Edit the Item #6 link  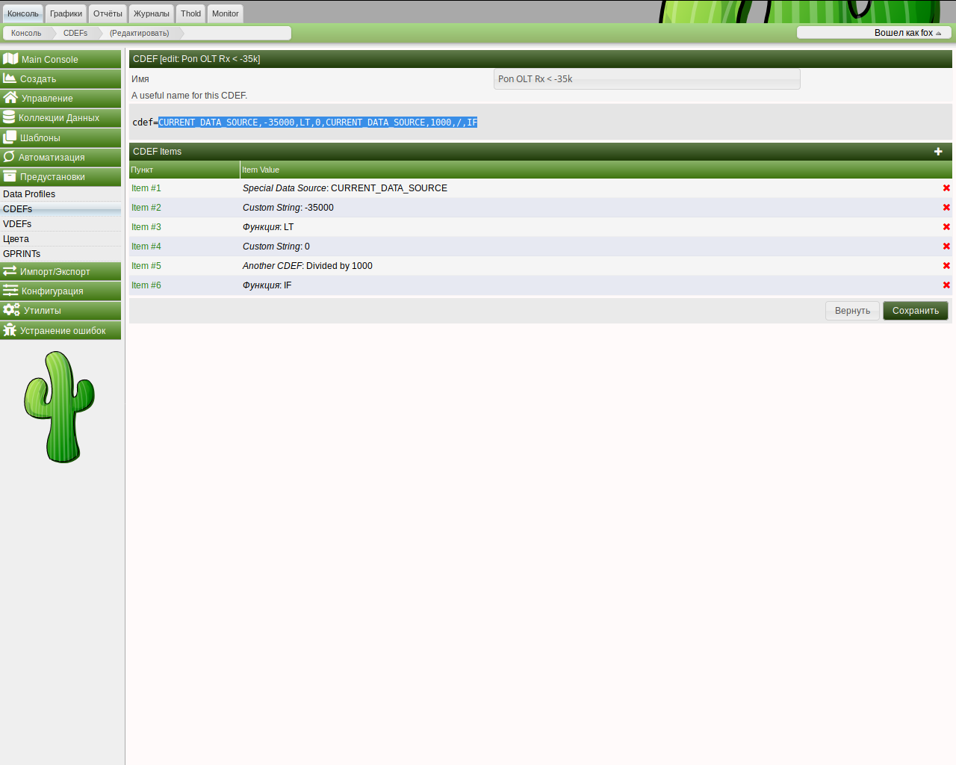pos(146,285)
